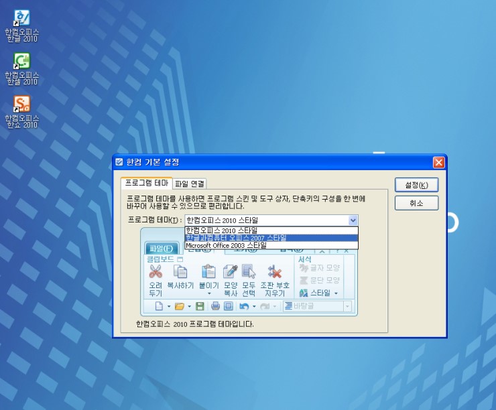
Task: Click the 한컴 기본 설정 title bar checkbox icon
Action: point(119,162)
